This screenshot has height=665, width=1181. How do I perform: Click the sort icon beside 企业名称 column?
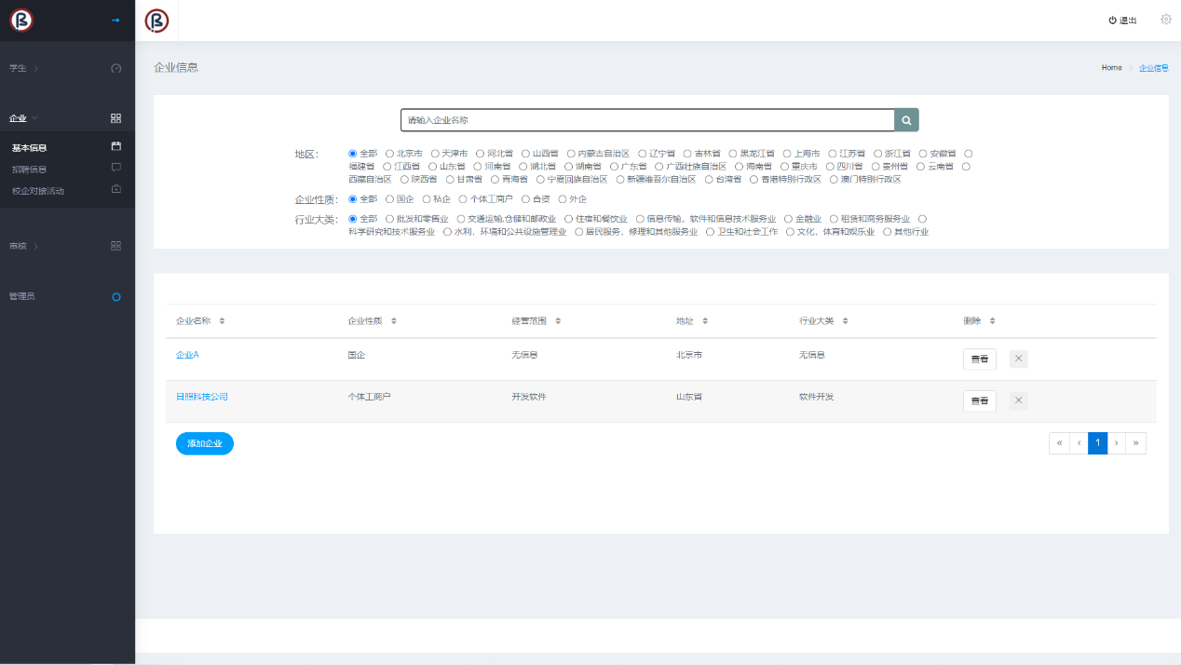(222, 321)
